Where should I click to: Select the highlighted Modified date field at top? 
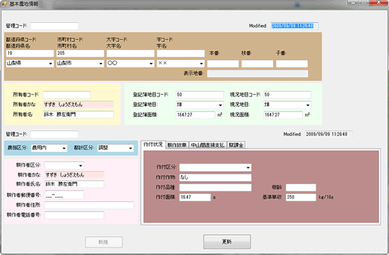point(294,26)
